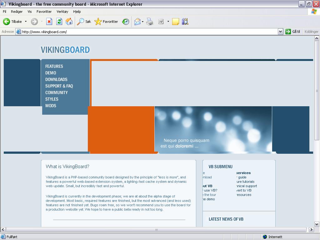Expand the Mail dropdown arrow

point(142,22)
